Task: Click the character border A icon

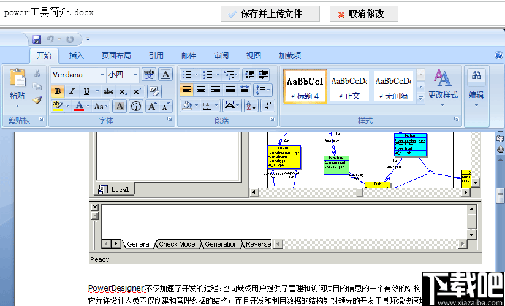Action: coord(165,74)
